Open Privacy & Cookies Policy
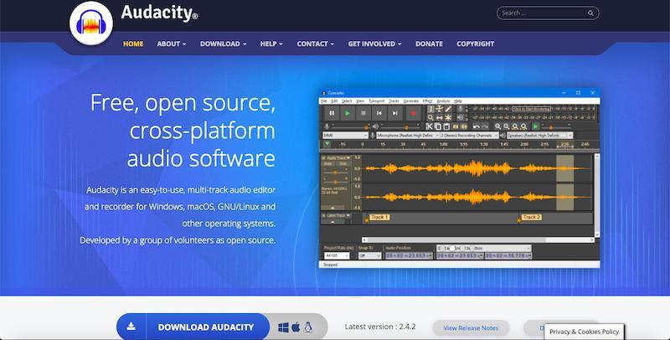The image size is (670, 340). [584, 332]
